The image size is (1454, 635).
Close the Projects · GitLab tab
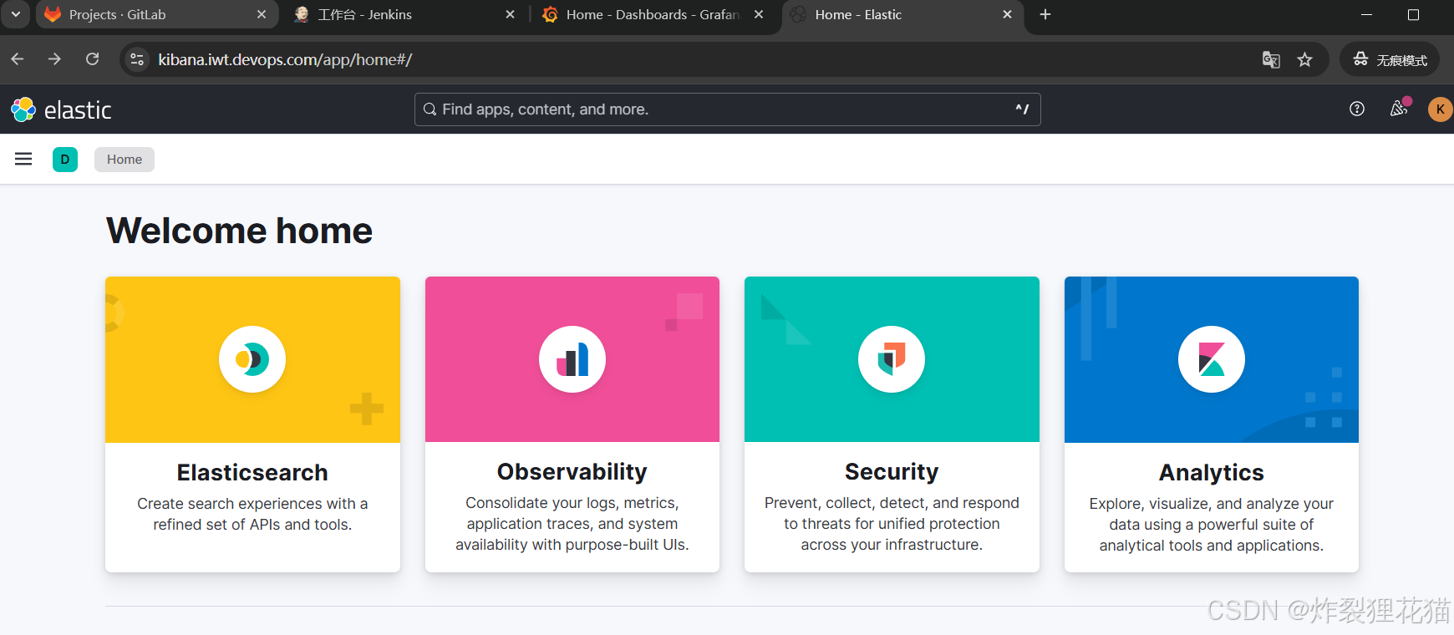pyautogui.click(x=262, y=14)
